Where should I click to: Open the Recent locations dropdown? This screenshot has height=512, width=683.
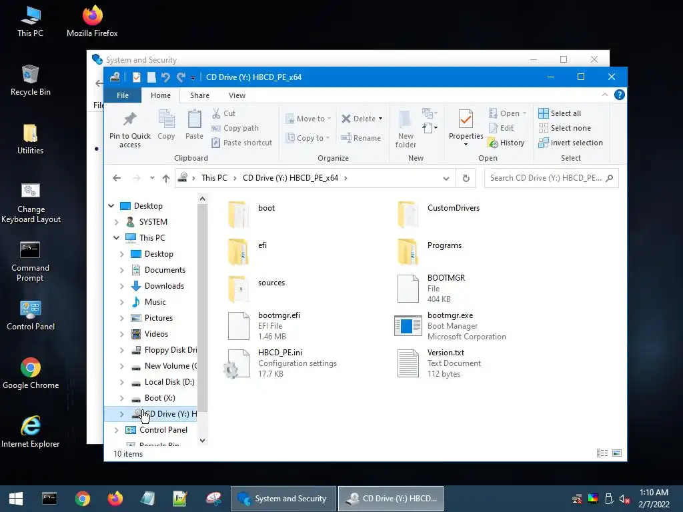152,178
